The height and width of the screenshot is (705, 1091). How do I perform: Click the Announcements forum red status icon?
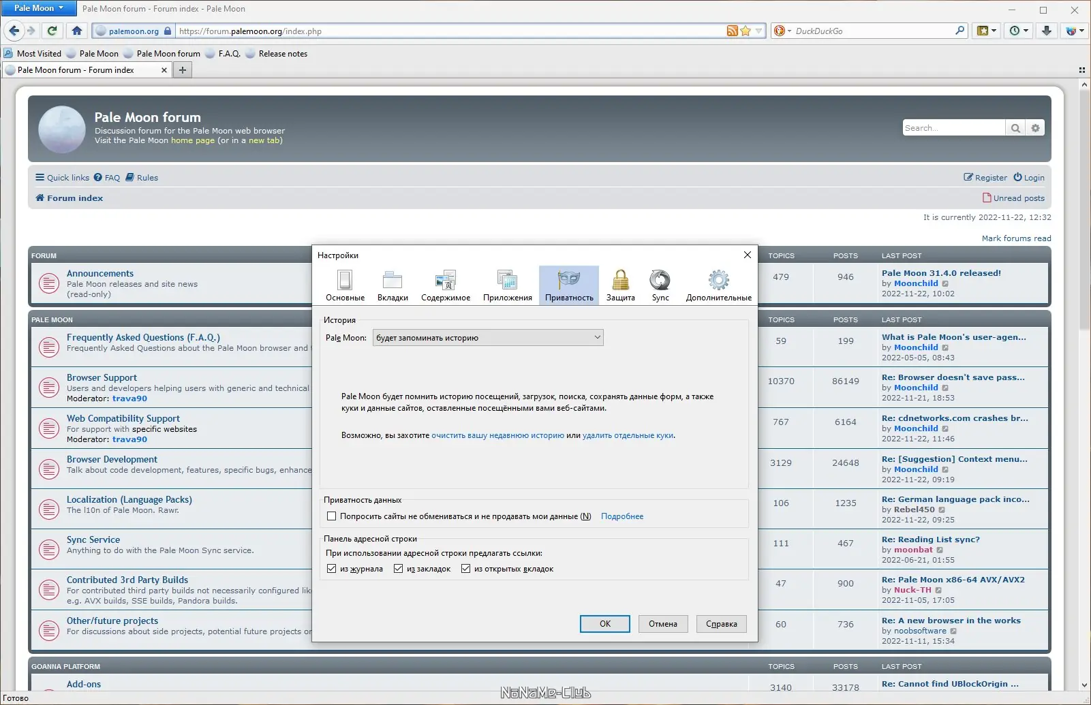(x=48, y=283)
